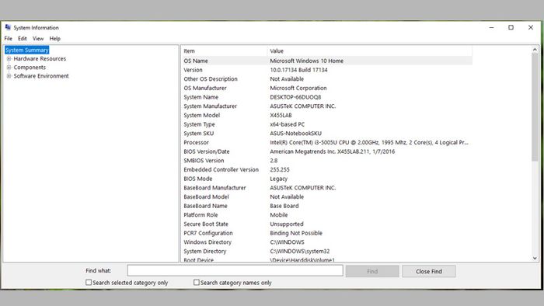
Task: Click the vertical scrollbar thumb
Action: (535, 107)
